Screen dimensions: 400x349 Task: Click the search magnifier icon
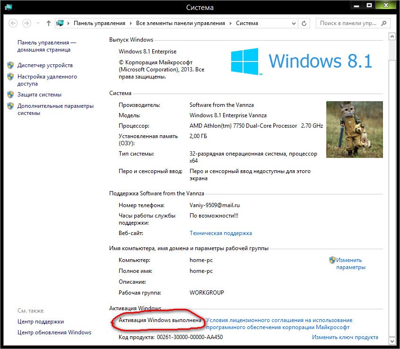(383, 23)
